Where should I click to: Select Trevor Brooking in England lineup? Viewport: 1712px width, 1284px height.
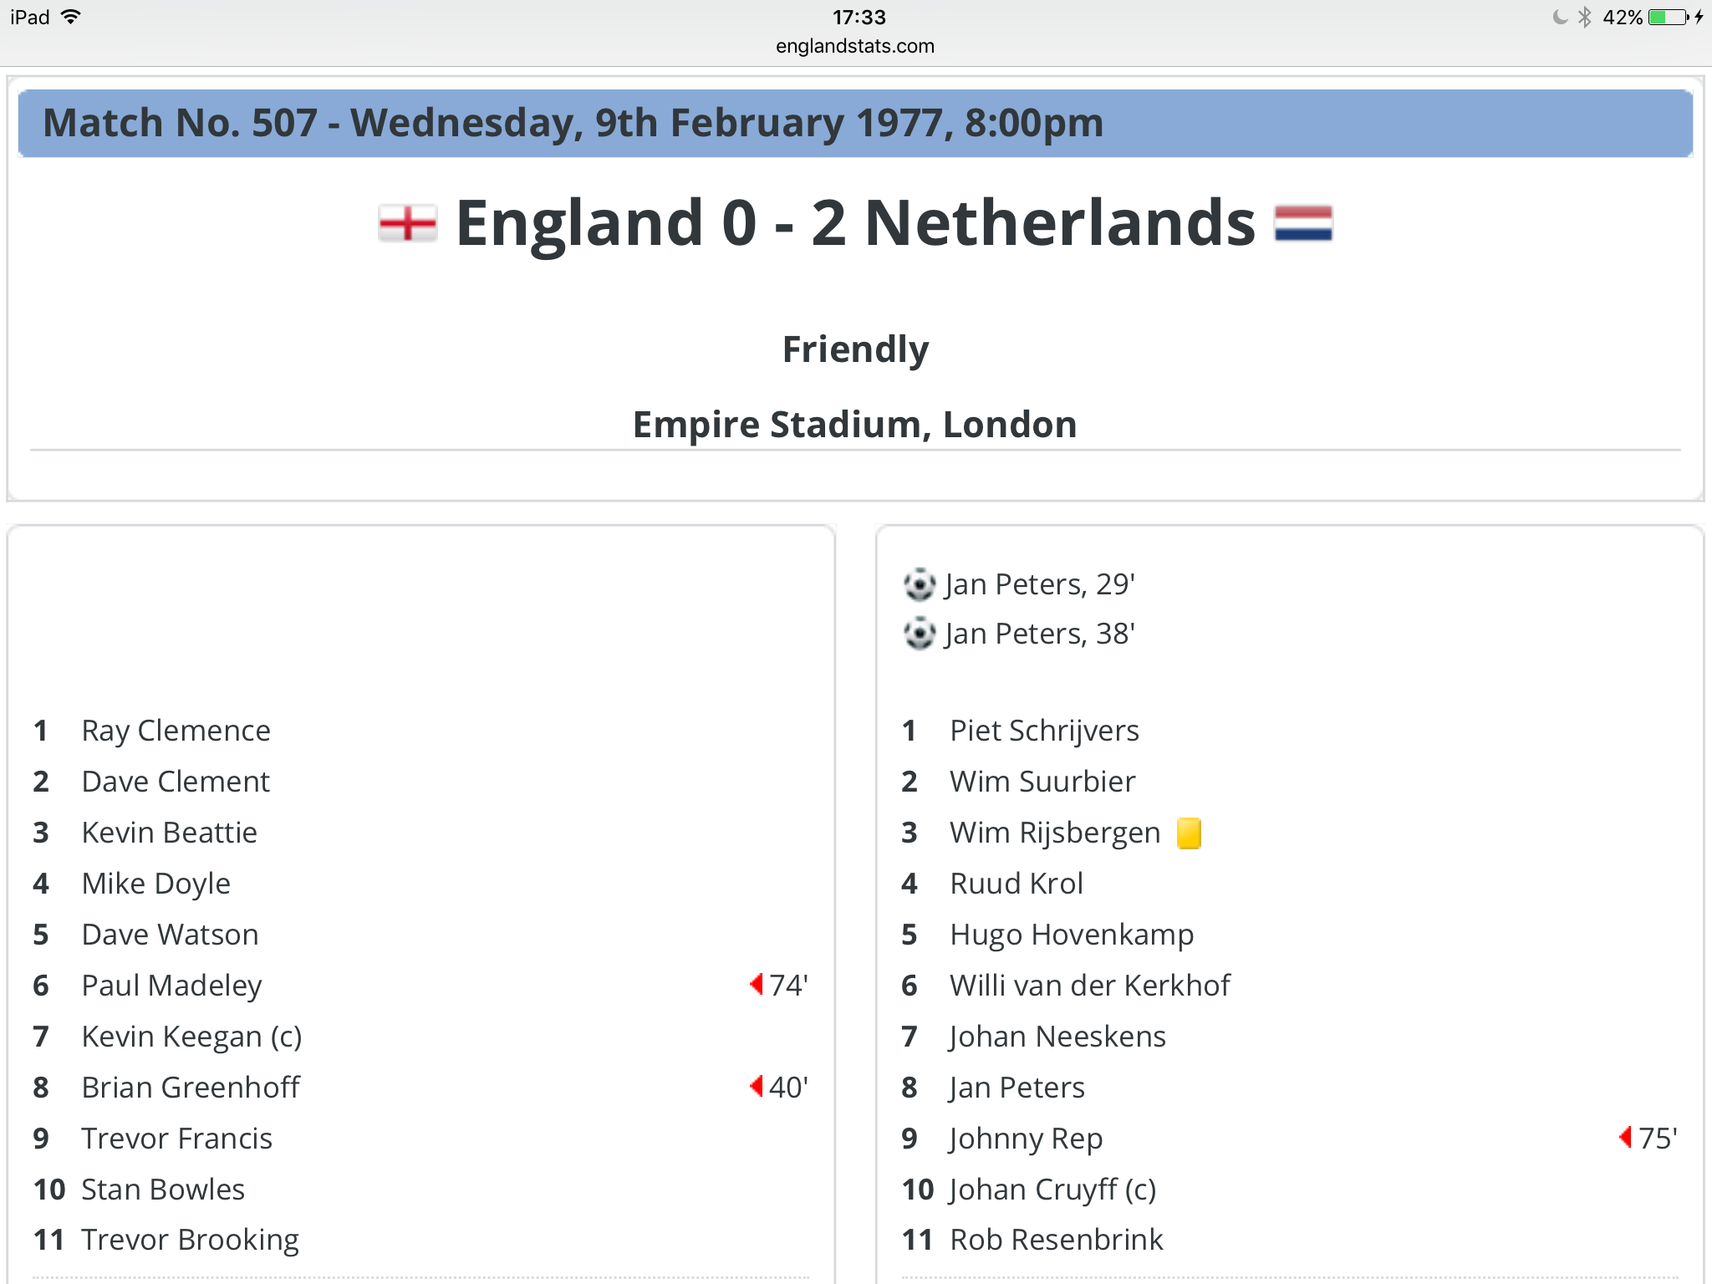(190, 1240)
